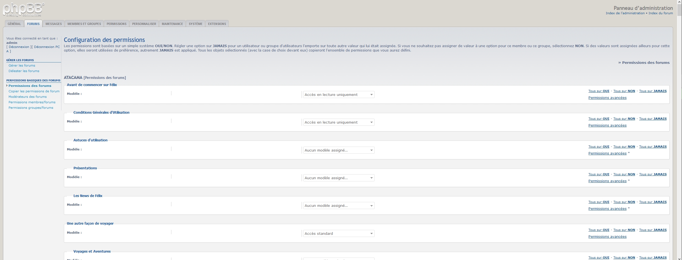Open Modérateurs des forums sidebar link
This screenshot has height=260, width=682.
(27, 97)
